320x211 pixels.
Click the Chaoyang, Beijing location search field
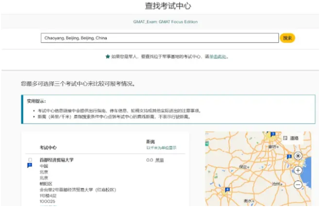(x=160, y=38)
